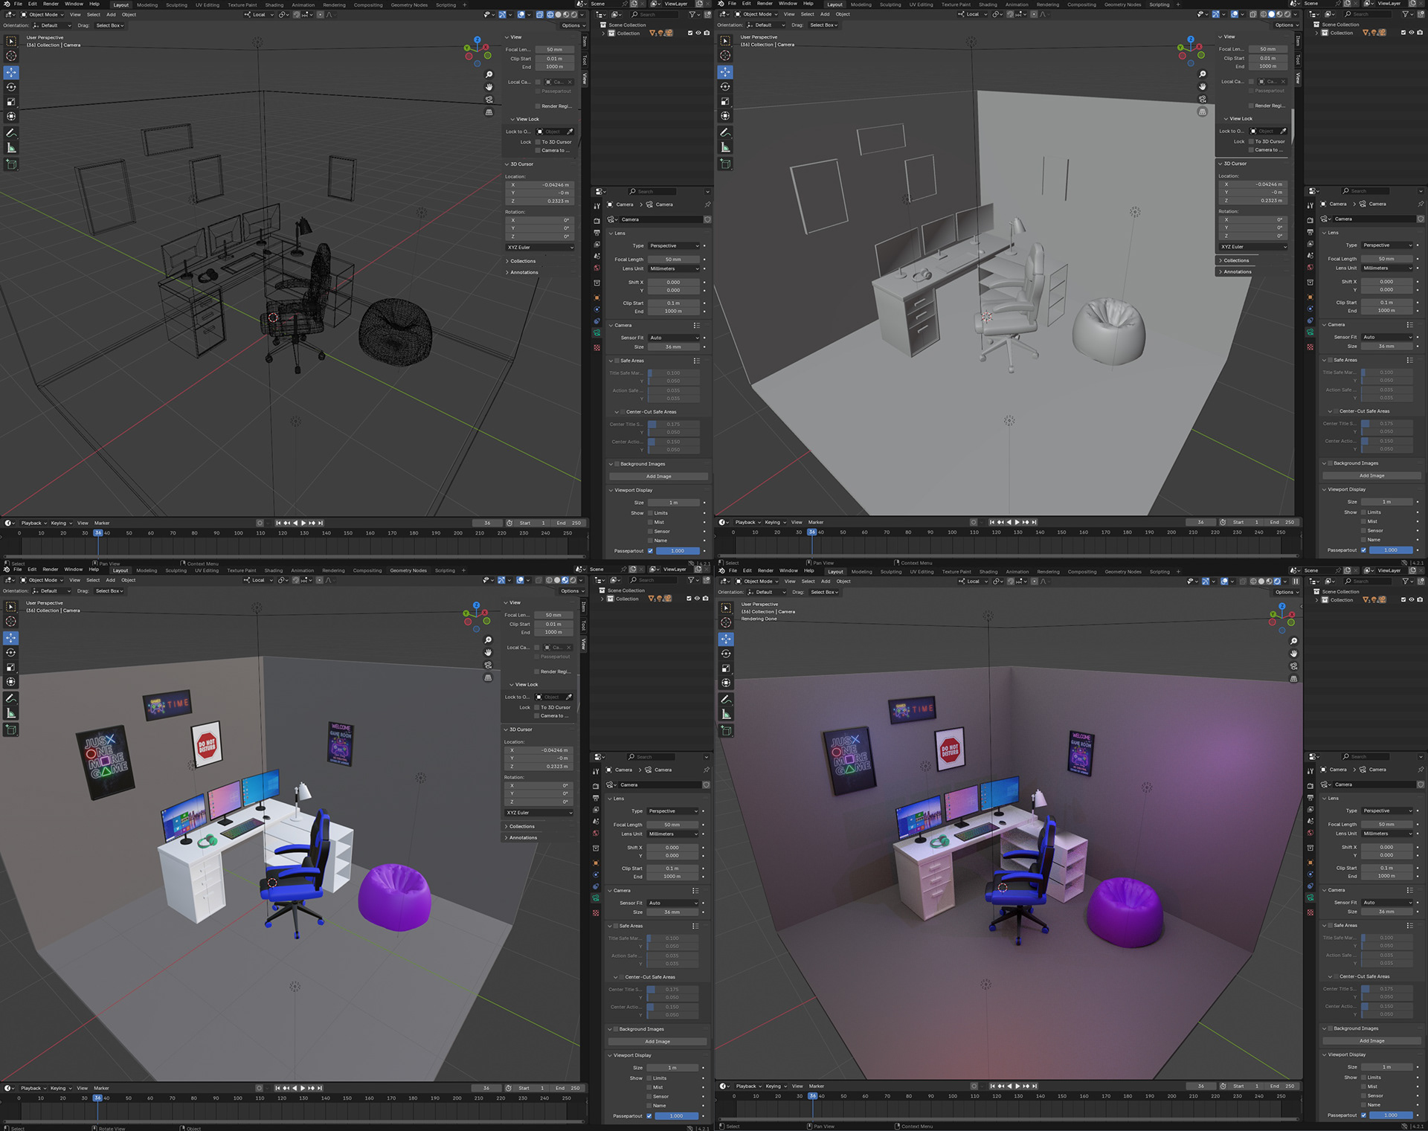Click Add Image button in the rendered window
The width and height of the screenshot is (1428, 1131).
[x=1371, y=1040]
